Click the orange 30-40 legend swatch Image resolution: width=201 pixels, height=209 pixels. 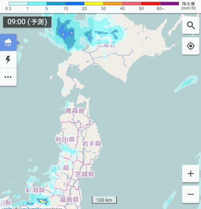pos(113,4)
